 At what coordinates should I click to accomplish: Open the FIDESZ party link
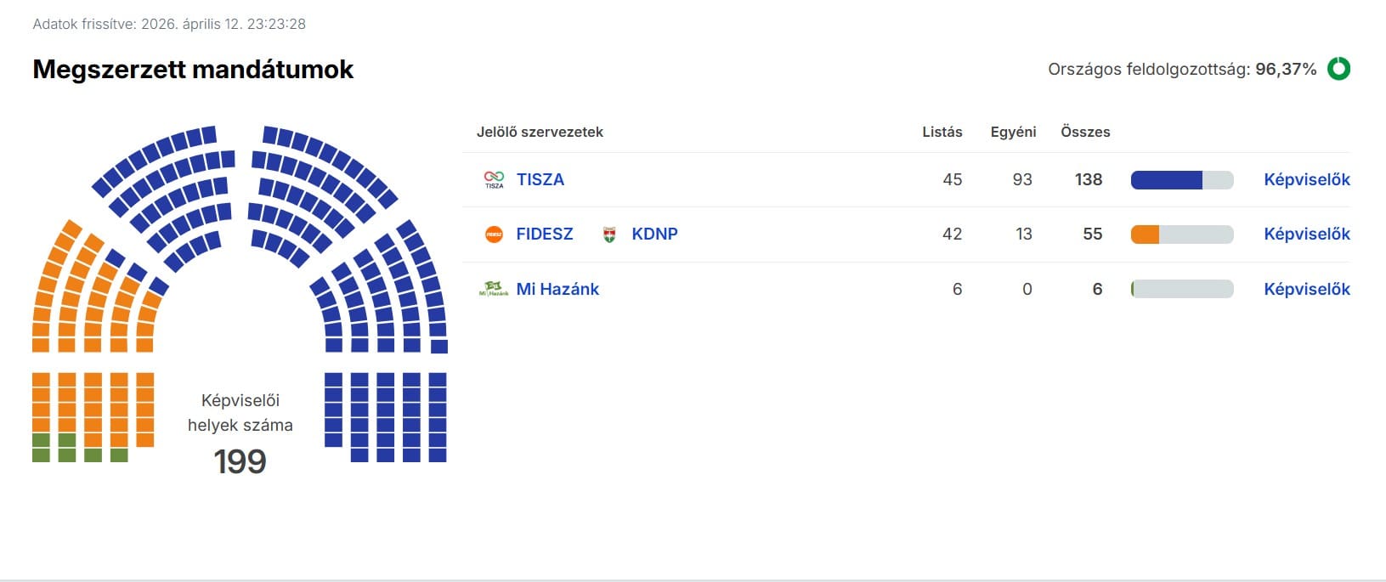pyautogui.click(x=545, y=234)
